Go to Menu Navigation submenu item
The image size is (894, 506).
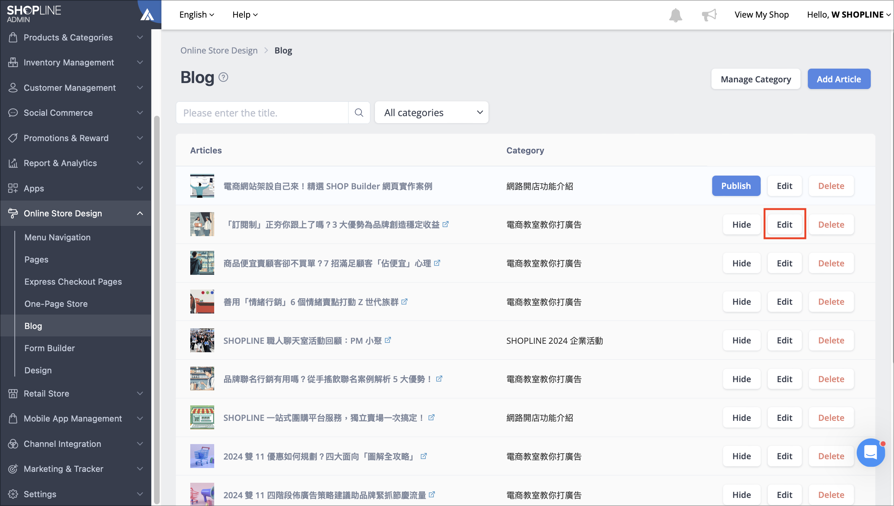tap(57, 237)
